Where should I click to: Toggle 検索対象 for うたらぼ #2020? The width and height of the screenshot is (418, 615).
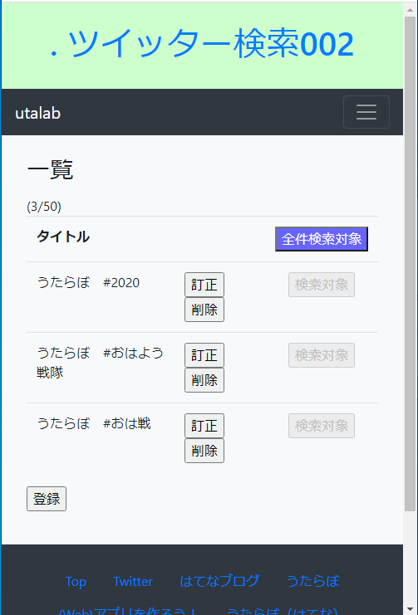pos(322,285)
